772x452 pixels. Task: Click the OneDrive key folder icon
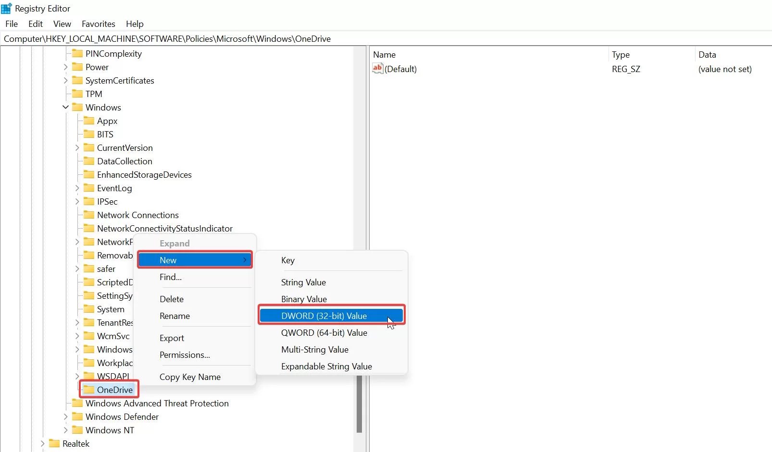[x=89, y=389]
